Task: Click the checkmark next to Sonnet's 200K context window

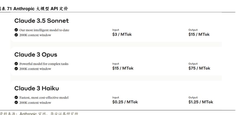Action: (x=16, y=35)
